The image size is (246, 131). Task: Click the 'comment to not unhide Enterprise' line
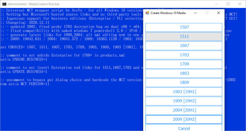(x=63, y=55)
